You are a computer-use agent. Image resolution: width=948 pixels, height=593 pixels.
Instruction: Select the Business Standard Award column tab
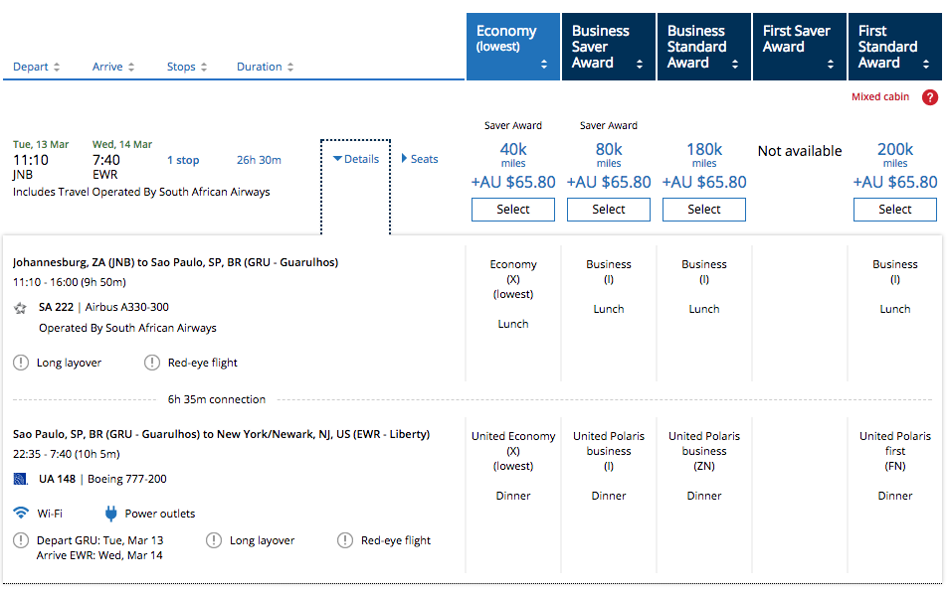point(703,47)
